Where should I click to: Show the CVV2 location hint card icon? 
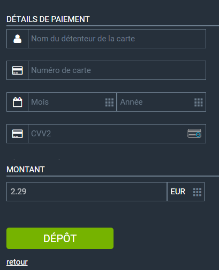point(194,134)
